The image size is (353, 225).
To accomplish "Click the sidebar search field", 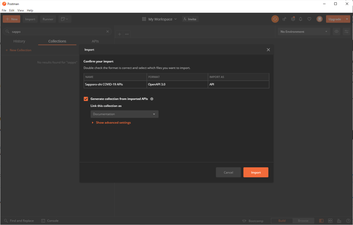I will coord(57,31).
